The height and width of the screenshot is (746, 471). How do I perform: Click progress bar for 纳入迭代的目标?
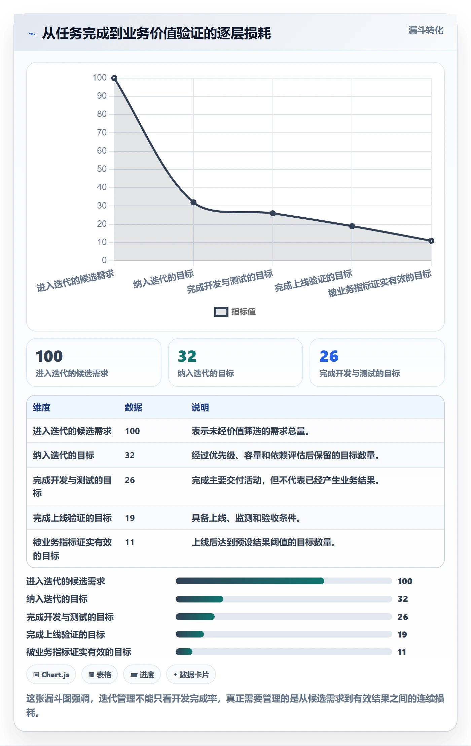[284, 599]
